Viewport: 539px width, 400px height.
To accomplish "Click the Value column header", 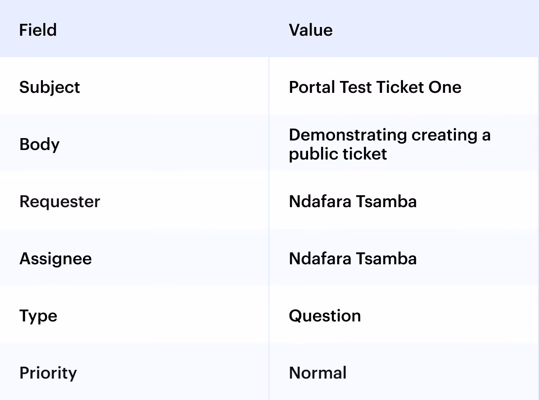I will coord(310,30).
